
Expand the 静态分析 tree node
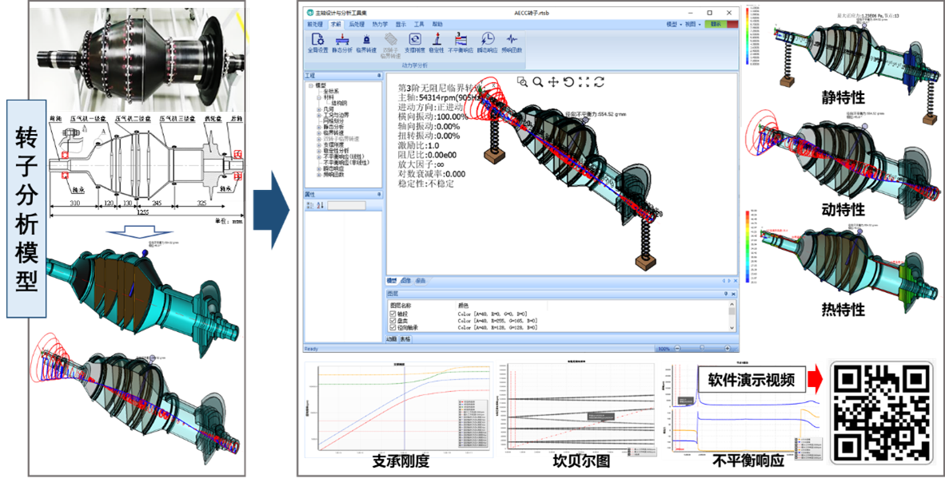(x=317, y=126)
